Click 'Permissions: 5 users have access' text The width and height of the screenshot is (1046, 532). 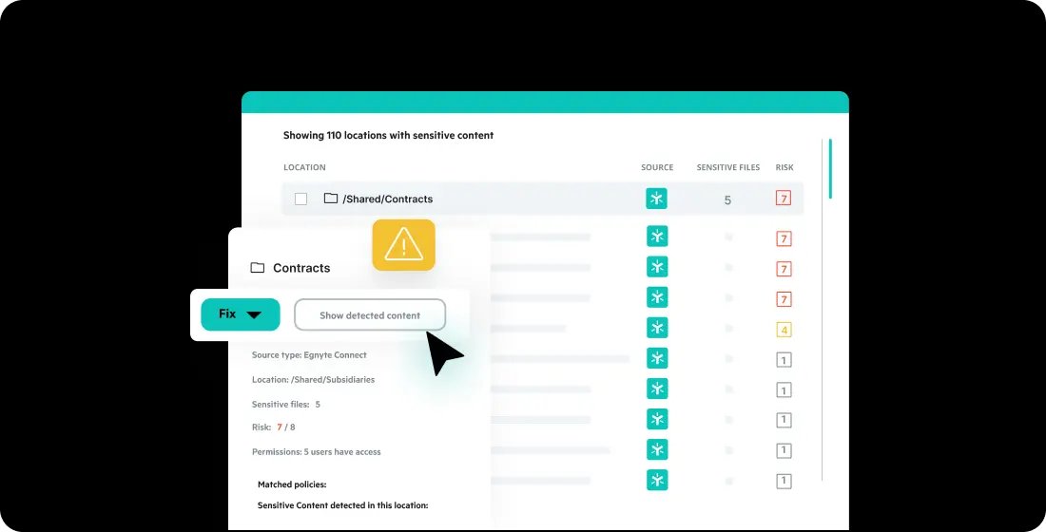click(x=317, y=452)
